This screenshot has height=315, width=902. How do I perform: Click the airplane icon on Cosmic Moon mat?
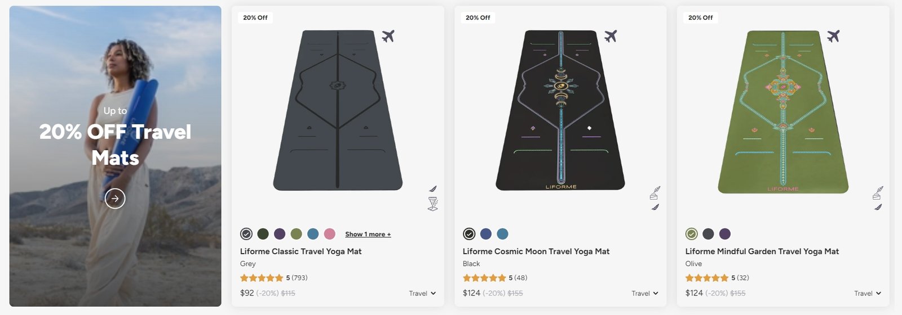[611, 37]
